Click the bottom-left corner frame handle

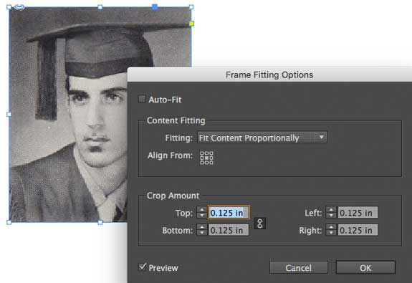(x=9, y=222)
